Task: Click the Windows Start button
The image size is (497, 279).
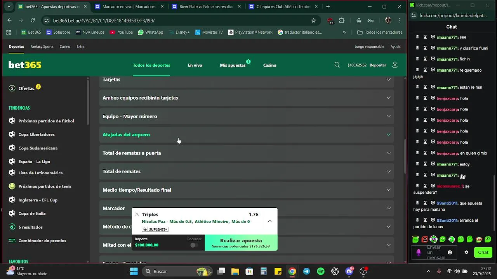Action: point(134,271)
